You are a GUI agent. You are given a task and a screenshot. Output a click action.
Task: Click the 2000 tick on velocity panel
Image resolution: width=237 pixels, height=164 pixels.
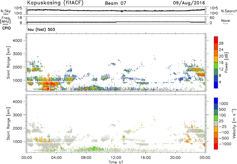point(17,128)
